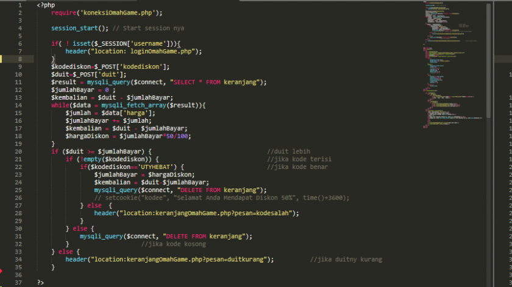512x287 pixels.
Task: Click line number 37 in the gutter
Action: coord(18,282)
